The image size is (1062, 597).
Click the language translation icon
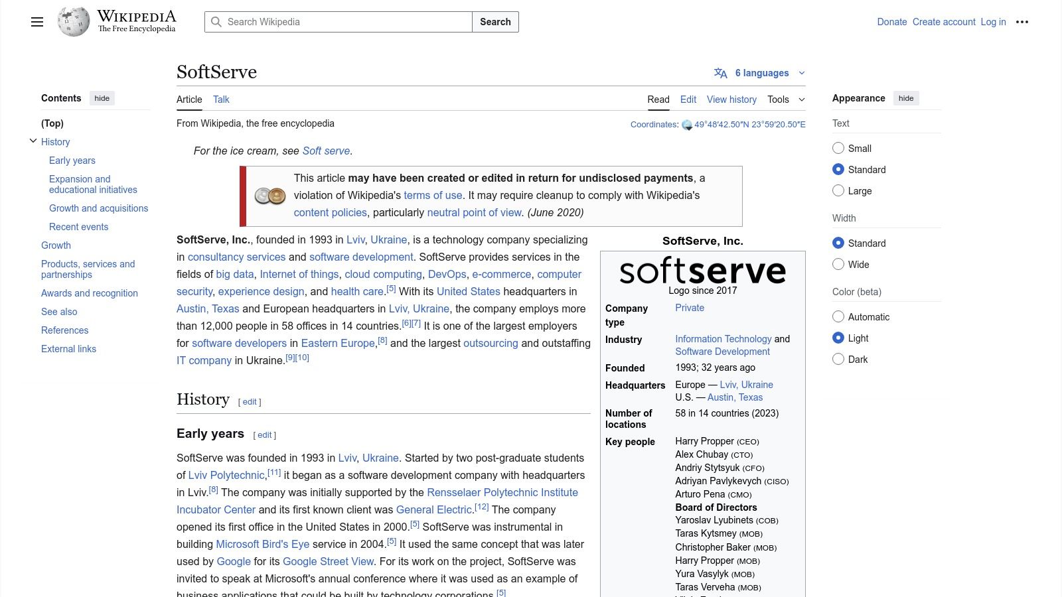[x=720, y=73]
